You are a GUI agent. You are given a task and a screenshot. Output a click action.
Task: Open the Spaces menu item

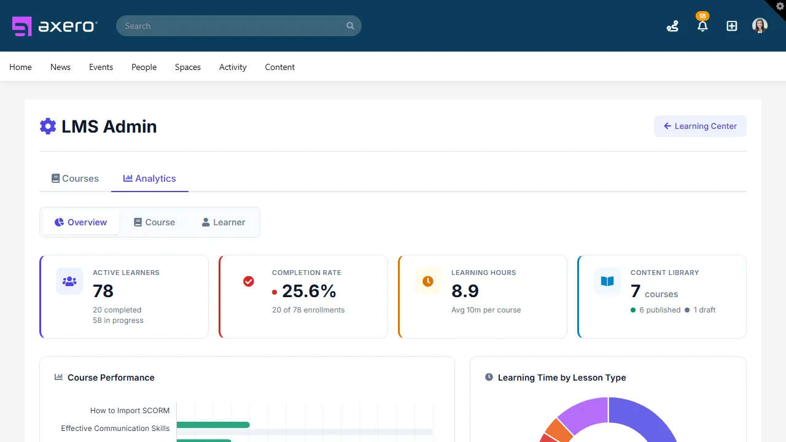tap(187, 67)
